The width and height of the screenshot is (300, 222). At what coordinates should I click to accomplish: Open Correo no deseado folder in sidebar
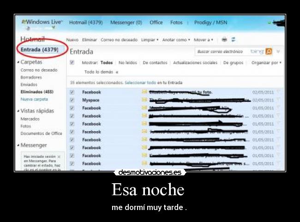(39, 70)
